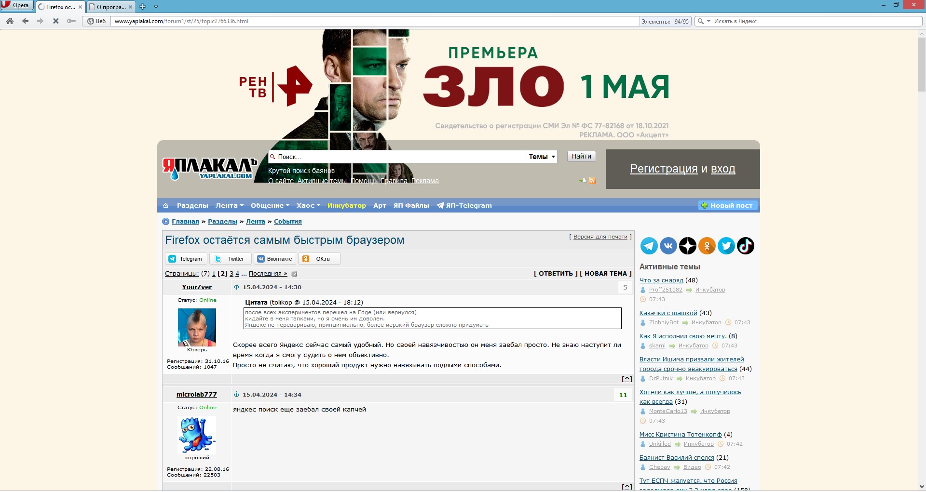
Task: Close the 'О програ...' tab
Action: click(x=130, y=7)
